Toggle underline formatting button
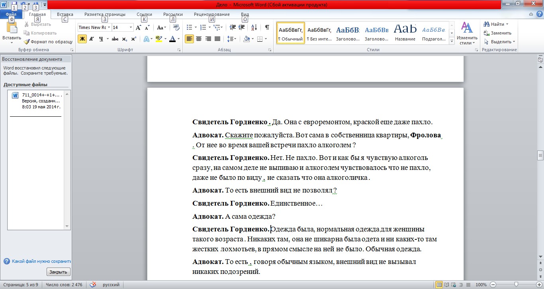544x289 pixels. (101, 39)
